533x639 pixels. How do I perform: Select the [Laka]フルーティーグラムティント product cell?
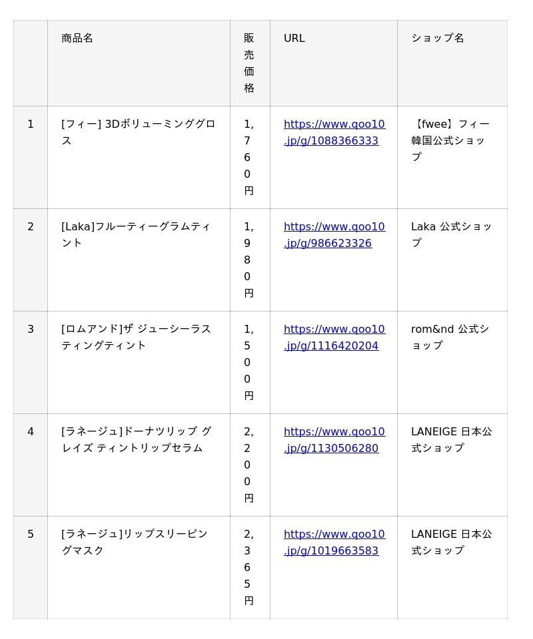click(x=136, y=235)
